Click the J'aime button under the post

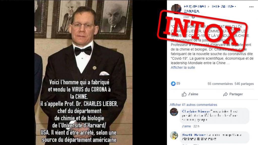click(190, 94)
